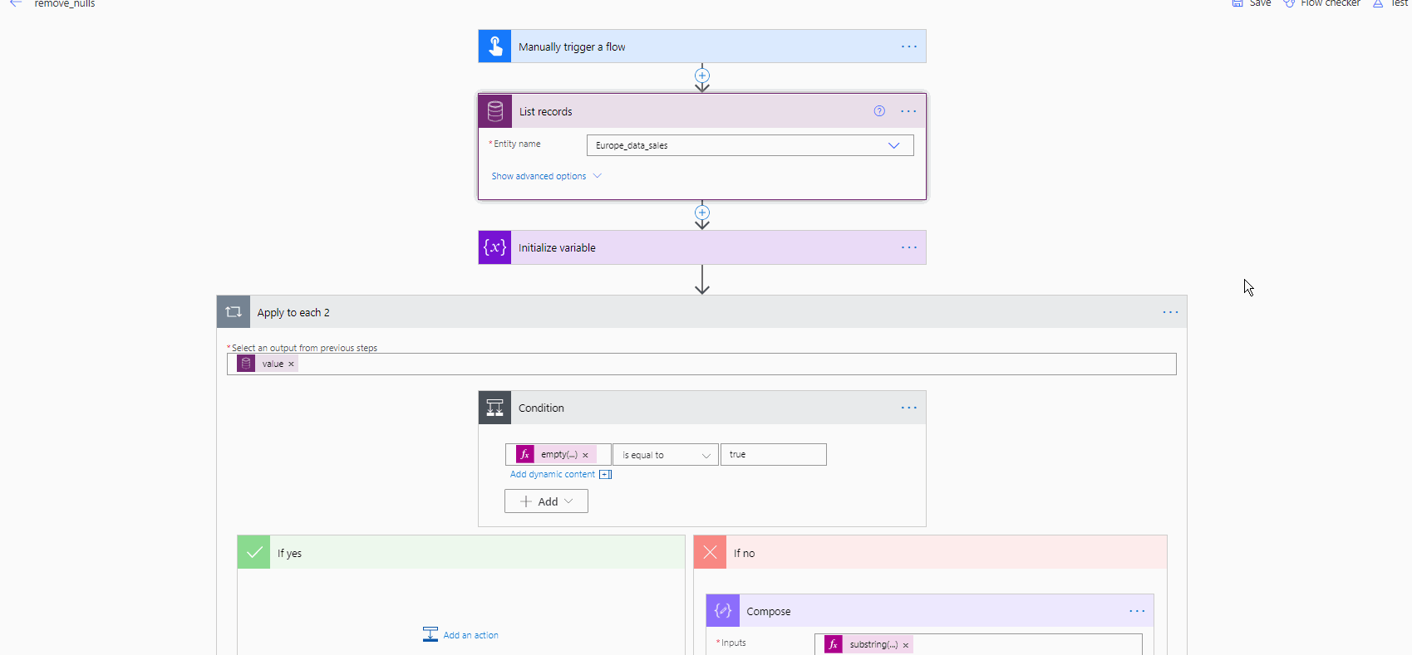Insert step after Manually trigger a flow
1412x655 pixels.
pyautogui.click(x=702, y=76)
